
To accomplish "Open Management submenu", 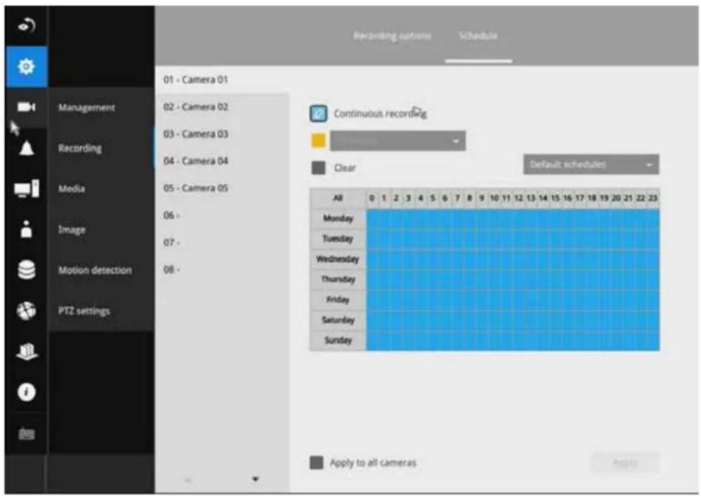I will point(87,108).
